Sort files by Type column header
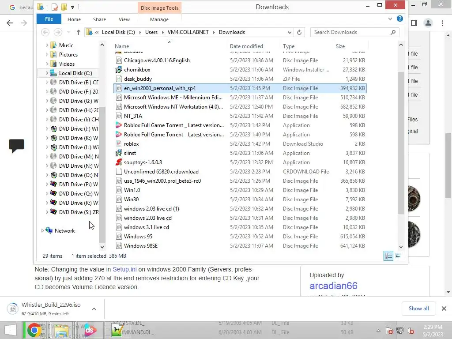Image resolution: width=452 pixels, height=339 pixels. coord(289,46)
